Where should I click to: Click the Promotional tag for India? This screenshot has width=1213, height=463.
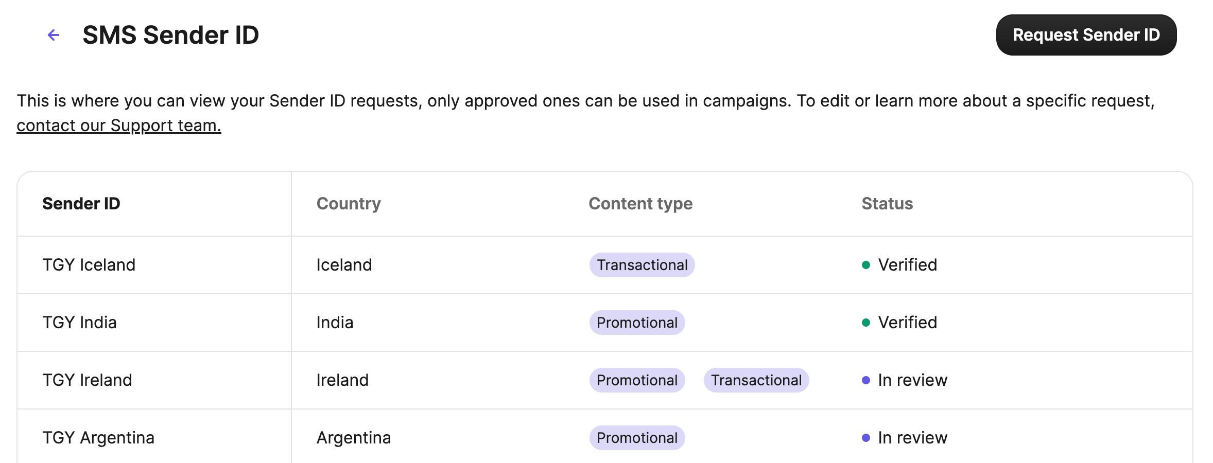637,323
